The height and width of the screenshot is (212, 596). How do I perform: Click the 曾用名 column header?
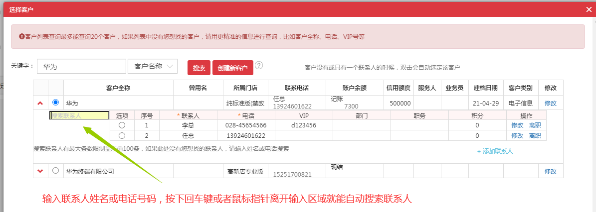pos(198,88)
